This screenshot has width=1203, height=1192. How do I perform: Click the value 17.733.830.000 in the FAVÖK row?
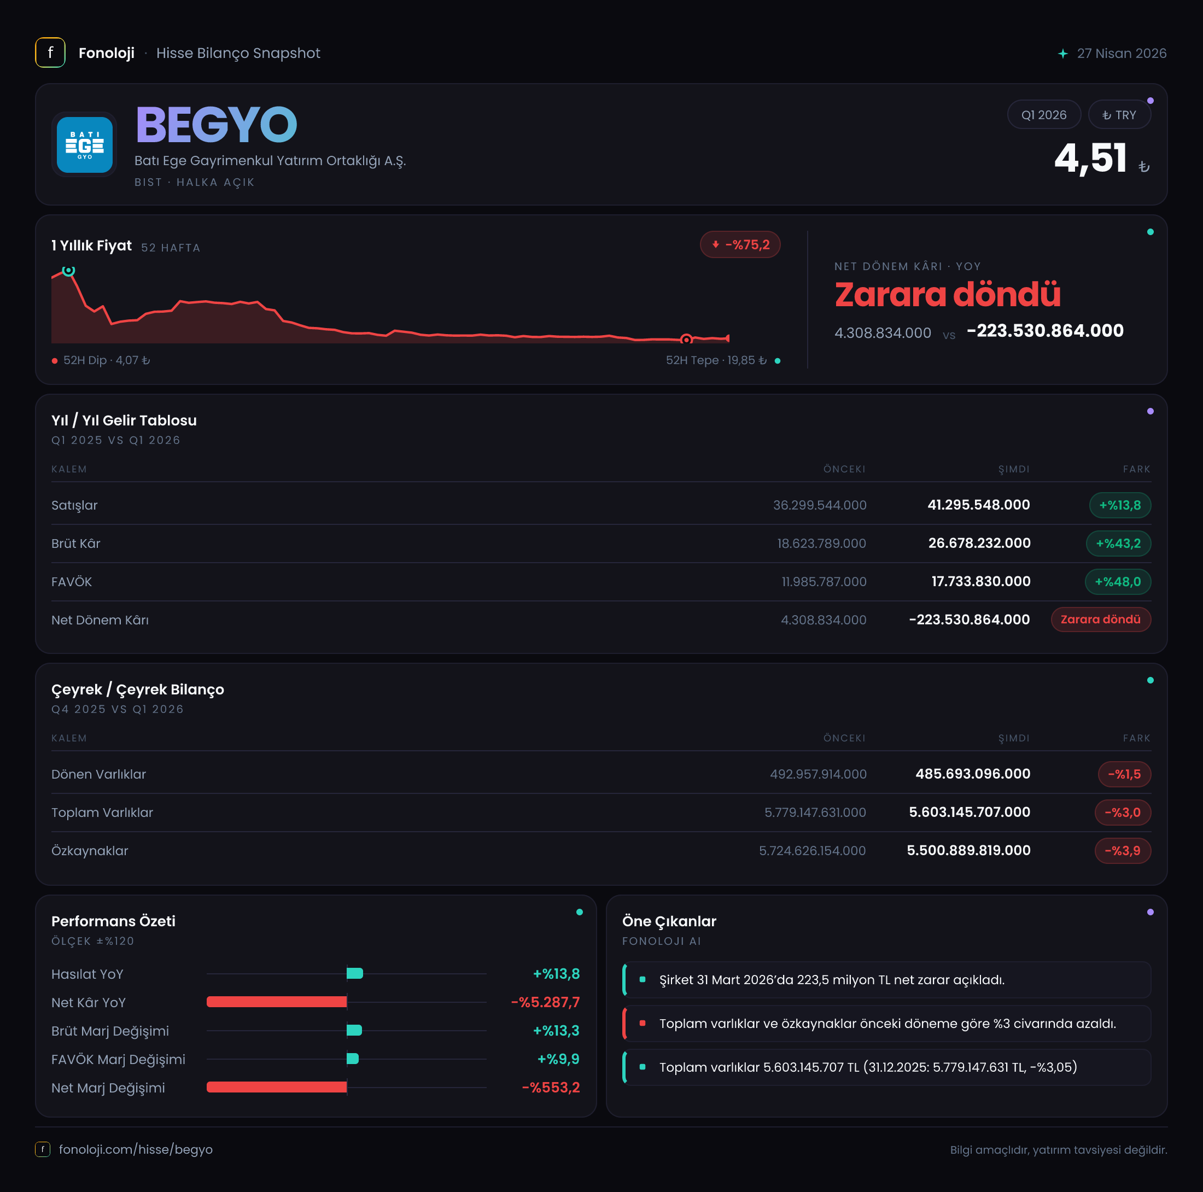(980, 582)
